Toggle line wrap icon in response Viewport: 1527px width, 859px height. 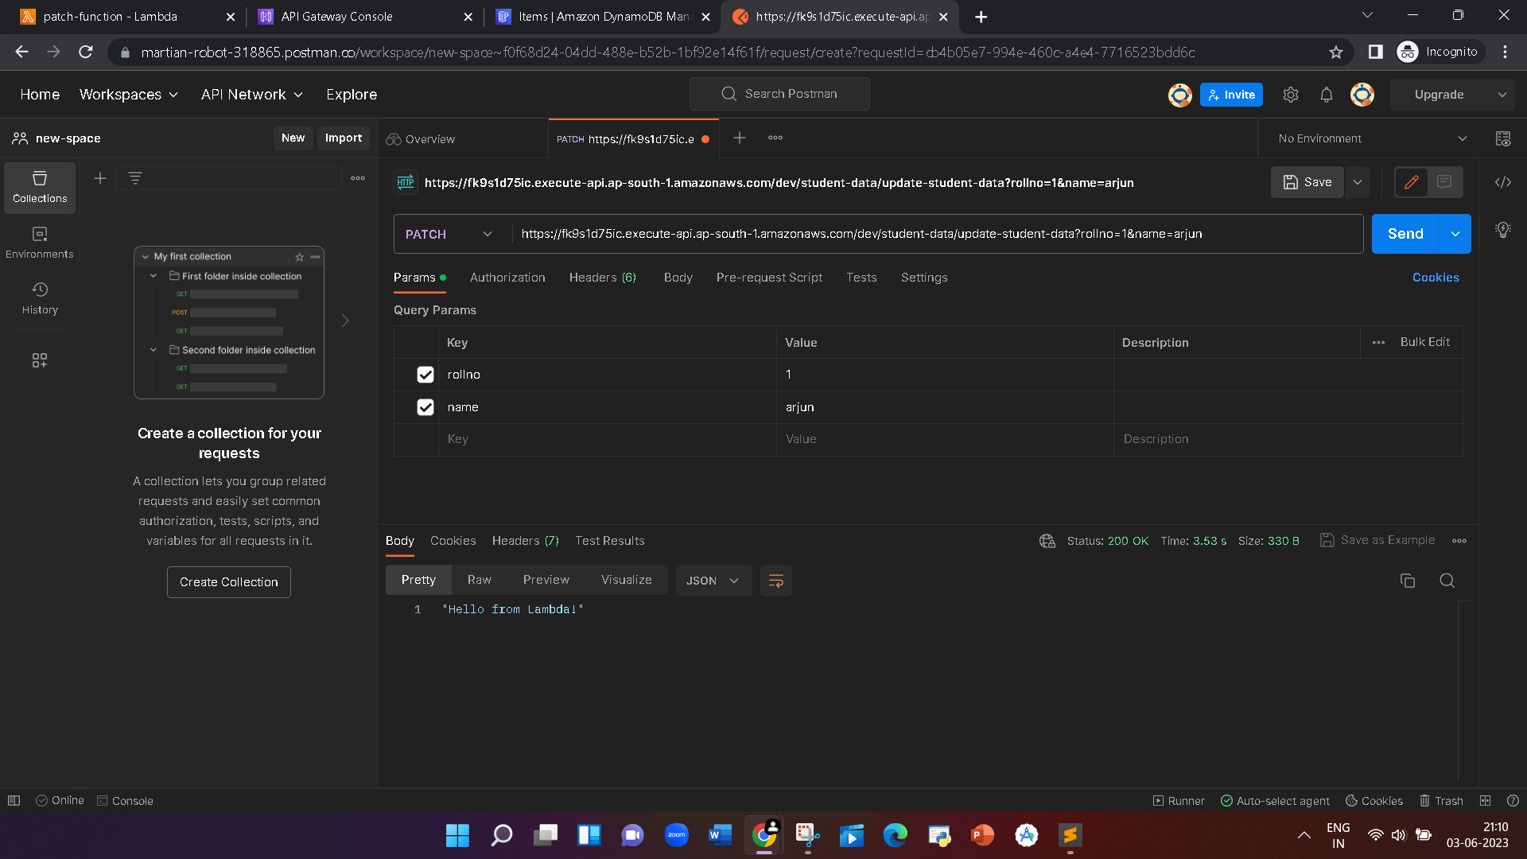tap(775, 581)
